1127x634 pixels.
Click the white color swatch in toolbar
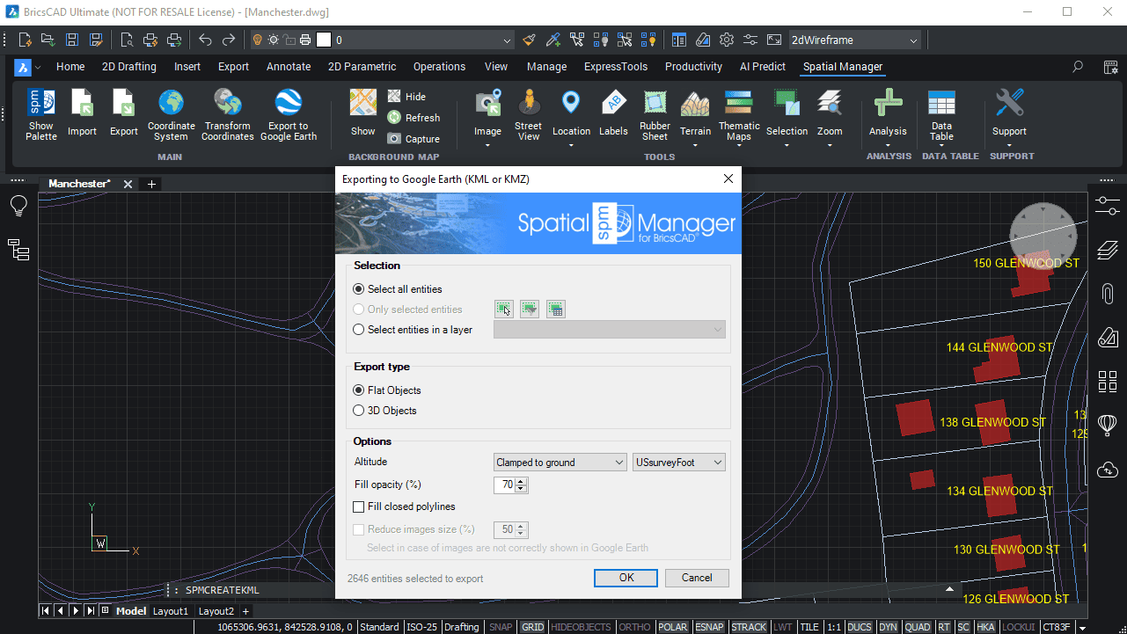point(324,40)
